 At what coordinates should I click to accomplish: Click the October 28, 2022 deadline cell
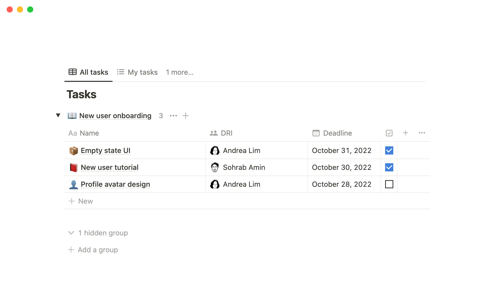click(342, 184)
